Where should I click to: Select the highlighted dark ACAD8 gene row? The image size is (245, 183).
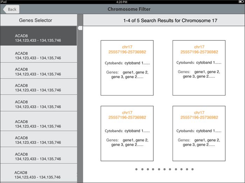pyautogui.click(x=38, y=36)
